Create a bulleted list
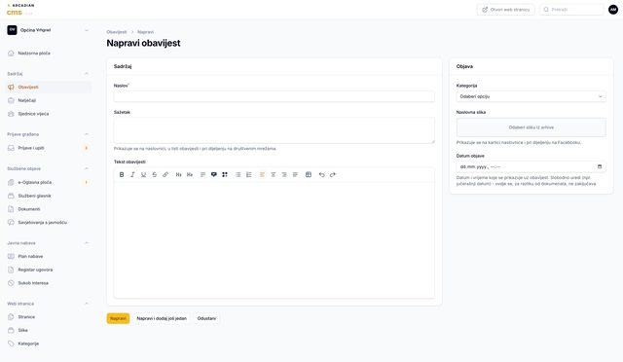 coord(238,174)
